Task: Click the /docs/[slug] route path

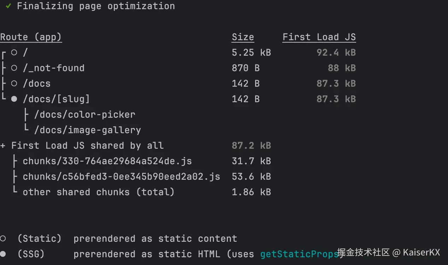Action: coord(57,99)
